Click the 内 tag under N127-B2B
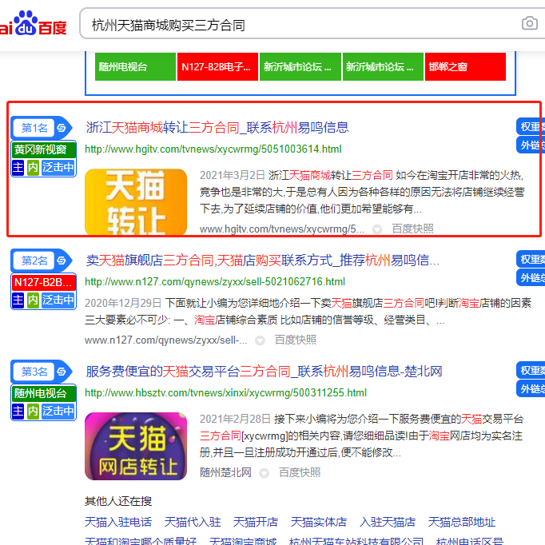The image size is (545, 545). point(33,300)
